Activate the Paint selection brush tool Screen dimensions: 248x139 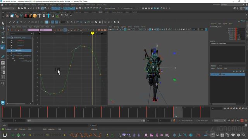click(x=3, y=33)
